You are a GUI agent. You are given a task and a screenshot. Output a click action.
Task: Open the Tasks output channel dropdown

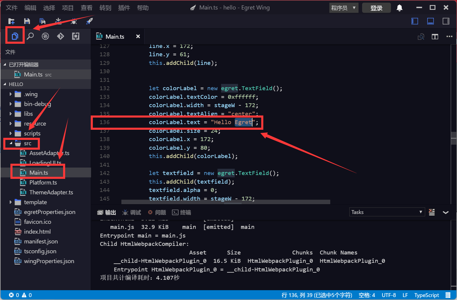point(387,212)
